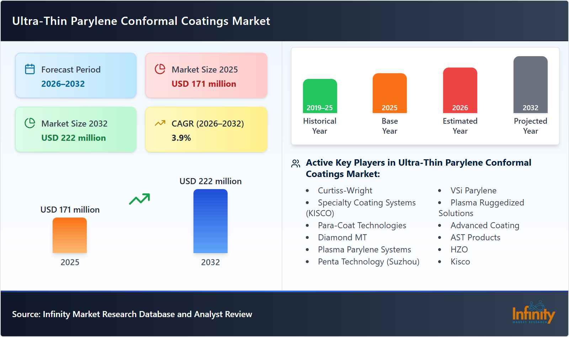Viewport: 569px width, 337px height.
Task: Click the trending-up icon beside CAGR
Action: [x=160, y=123]
